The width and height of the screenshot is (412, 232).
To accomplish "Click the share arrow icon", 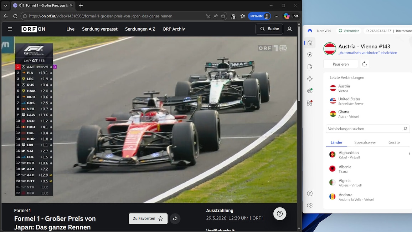I will 175,218.
